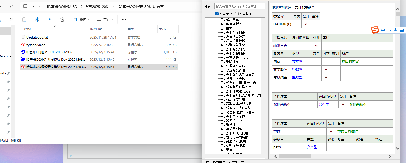Click the Delete trash icon in Explorer toolbar

[x=62, y=19]
